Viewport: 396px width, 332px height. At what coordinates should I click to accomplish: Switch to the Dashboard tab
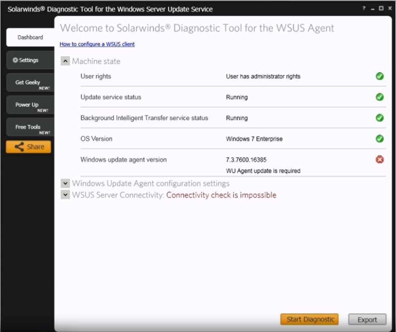pos(30,37)
